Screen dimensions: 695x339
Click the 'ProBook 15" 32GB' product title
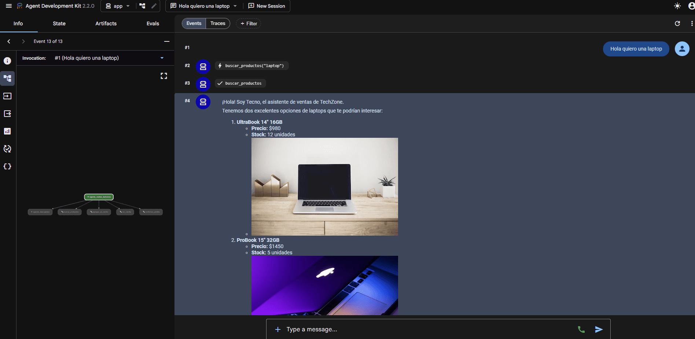(258, 240)
